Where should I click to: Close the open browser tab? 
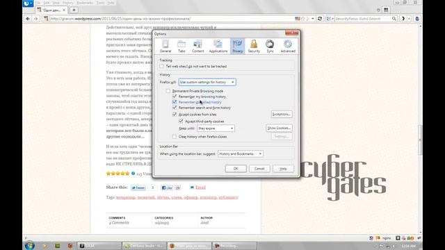click(x=64, y=10)
